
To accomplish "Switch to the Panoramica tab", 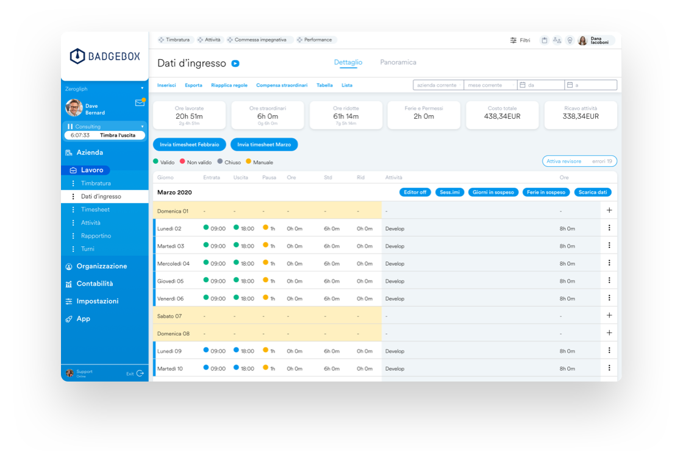I will tap(398, 62).
